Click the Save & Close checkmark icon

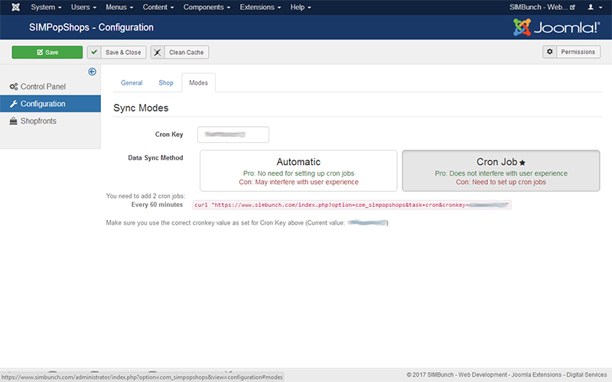click(x=94, y=52)
